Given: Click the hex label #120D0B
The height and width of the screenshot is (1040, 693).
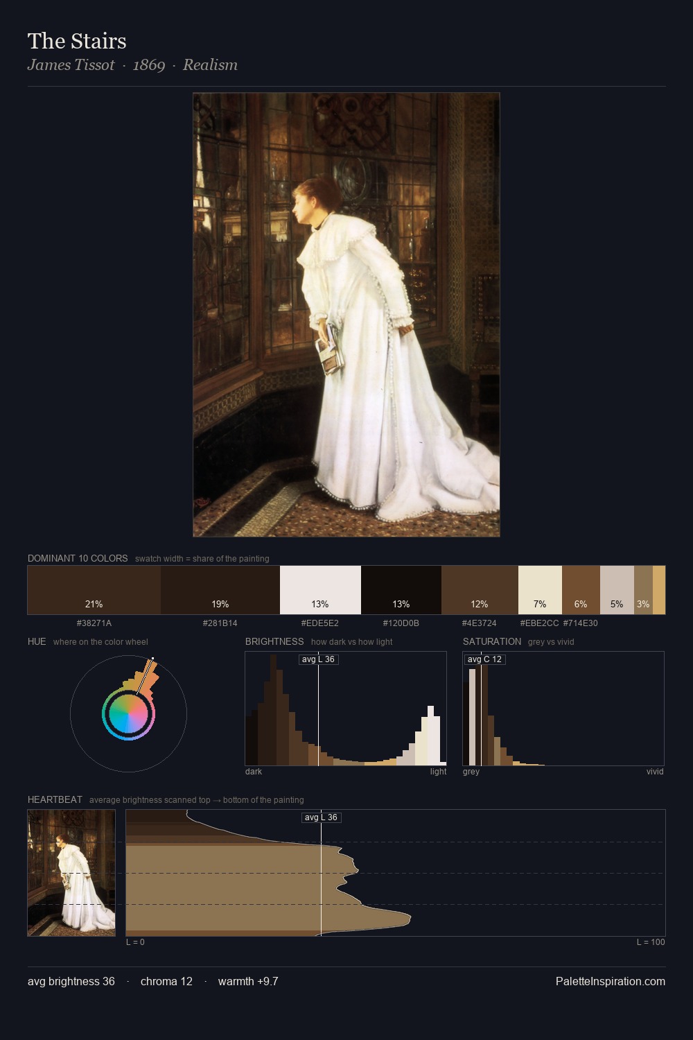Looking at the screenshot, I should pos(401,623).
